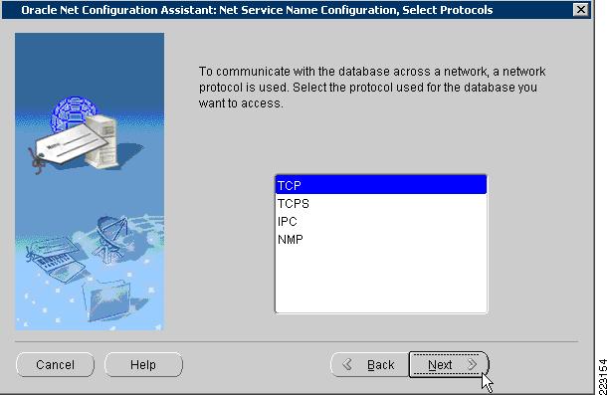Screen dimensions: 607x395
Task: Choose IPC from the protocol list
Action: click(x=381, y=222)
